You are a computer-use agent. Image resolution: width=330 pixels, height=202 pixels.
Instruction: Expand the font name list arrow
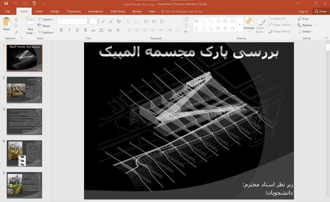88,21
